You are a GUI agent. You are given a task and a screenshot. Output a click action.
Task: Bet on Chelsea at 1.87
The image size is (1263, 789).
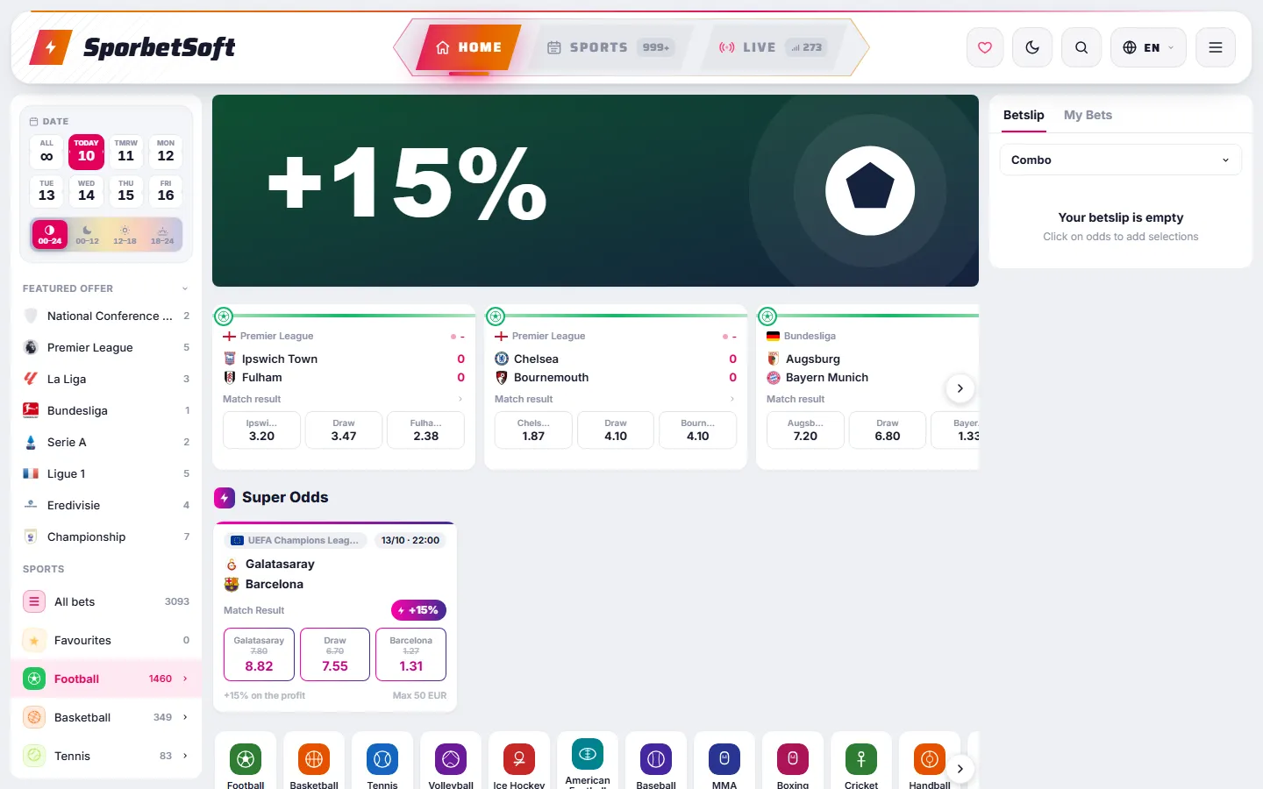pos(533,430)
